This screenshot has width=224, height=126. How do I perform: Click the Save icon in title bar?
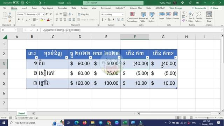22,3
